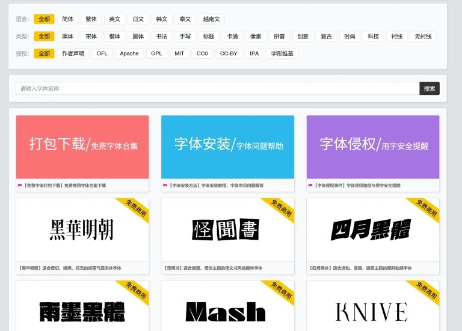
Task: Filter fonts by 创意 type
Action: click(x=303, y=37)
